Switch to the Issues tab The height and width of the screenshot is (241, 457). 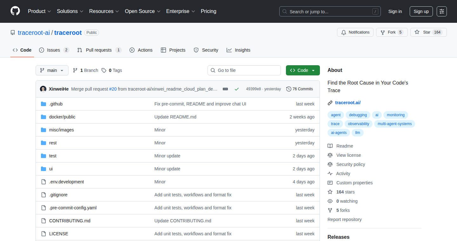coord(54,50)
